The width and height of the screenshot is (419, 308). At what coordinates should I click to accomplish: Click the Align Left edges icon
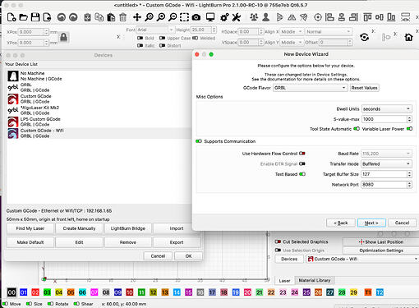coord(329,17)
